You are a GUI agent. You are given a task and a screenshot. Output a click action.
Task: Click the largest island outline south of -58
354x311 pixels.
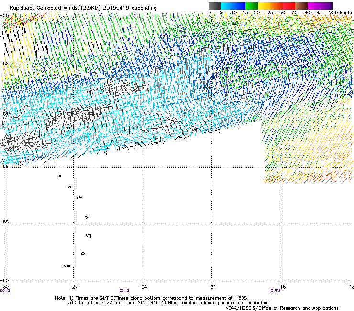88,235
